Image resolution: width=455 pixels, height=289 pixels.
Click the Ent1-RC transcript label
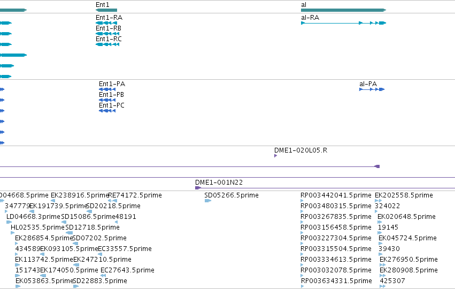click(109, 39)
